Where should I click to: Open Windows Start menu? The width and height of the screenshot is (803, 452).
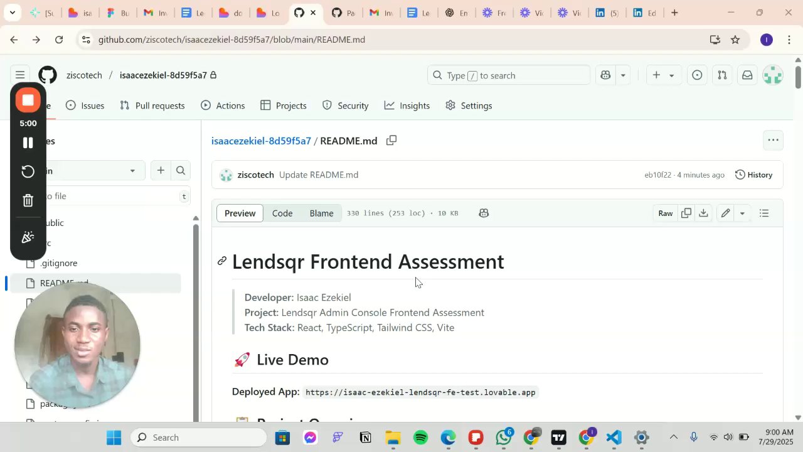[114, 438]
